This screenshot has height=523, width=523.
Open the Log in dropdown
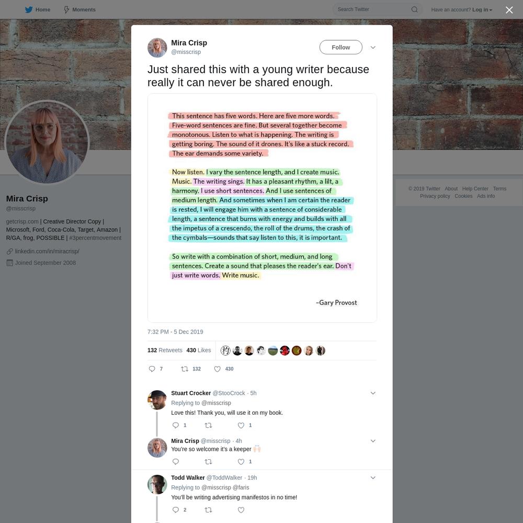(x=482, y=9)
